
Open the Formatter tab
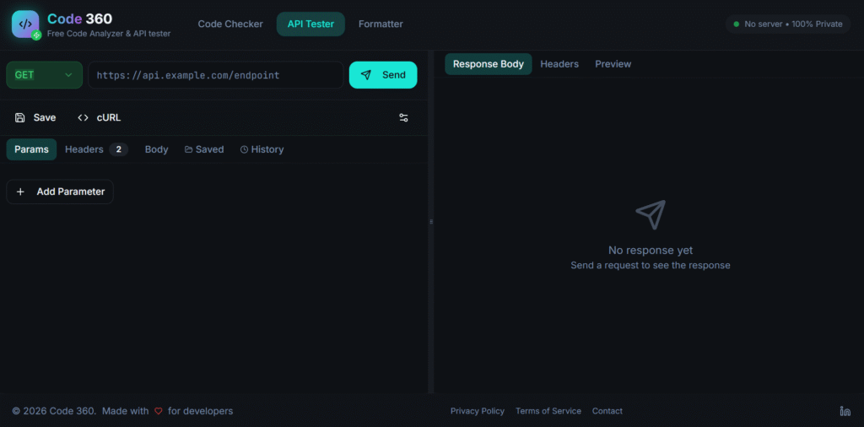(381, 24)
